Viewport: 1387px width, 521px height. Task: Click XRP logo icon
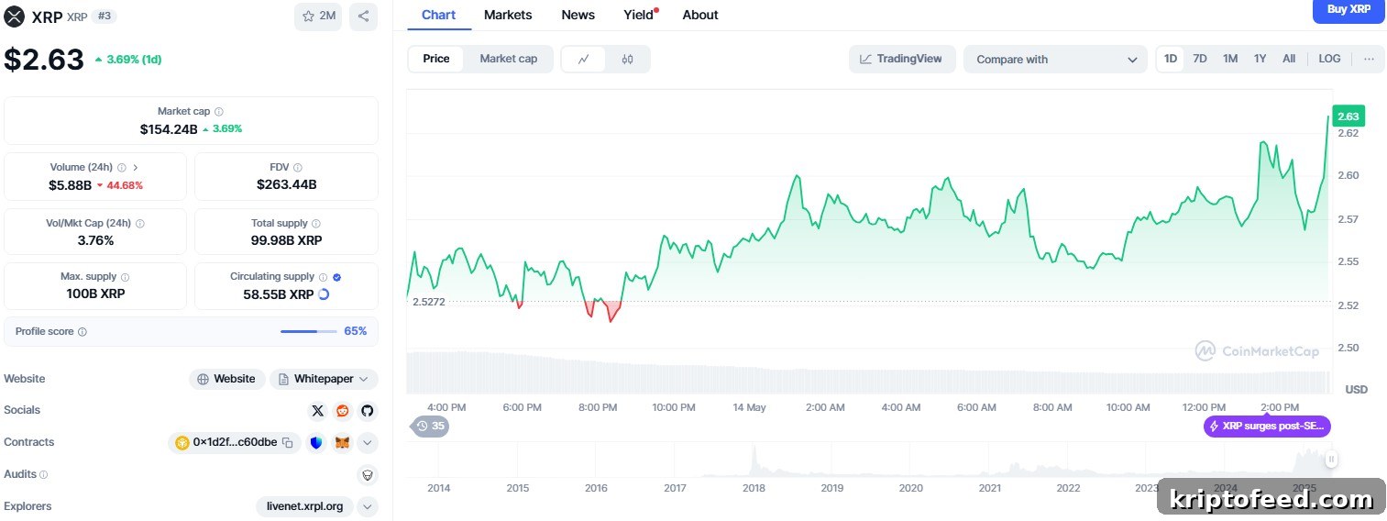tap(15, 17)
